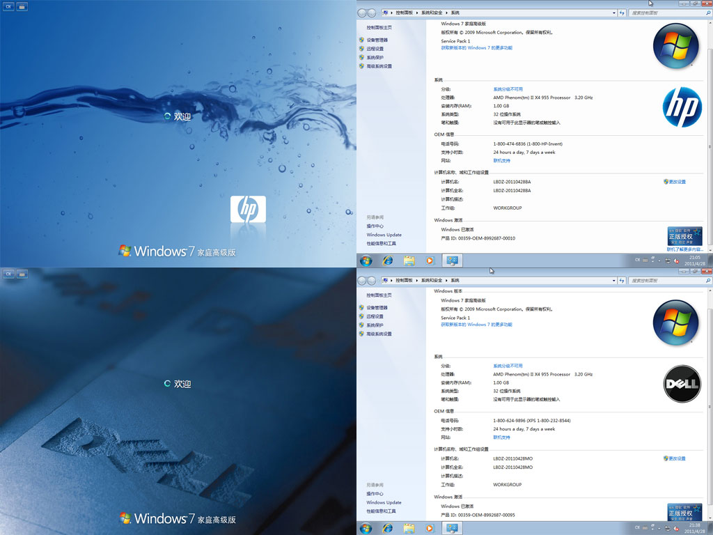Open Windows Explorer folder icon in HP window taskbar
Screen dimensions: 713x535
pos(409,261)
